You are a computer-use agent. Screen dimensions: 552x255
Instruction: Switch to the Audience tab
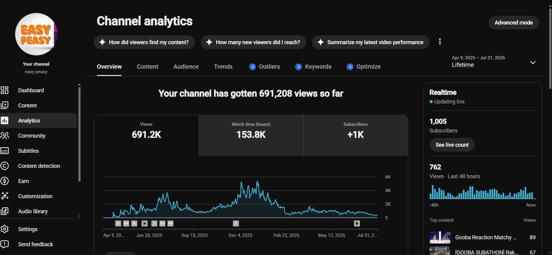[186, 67]
